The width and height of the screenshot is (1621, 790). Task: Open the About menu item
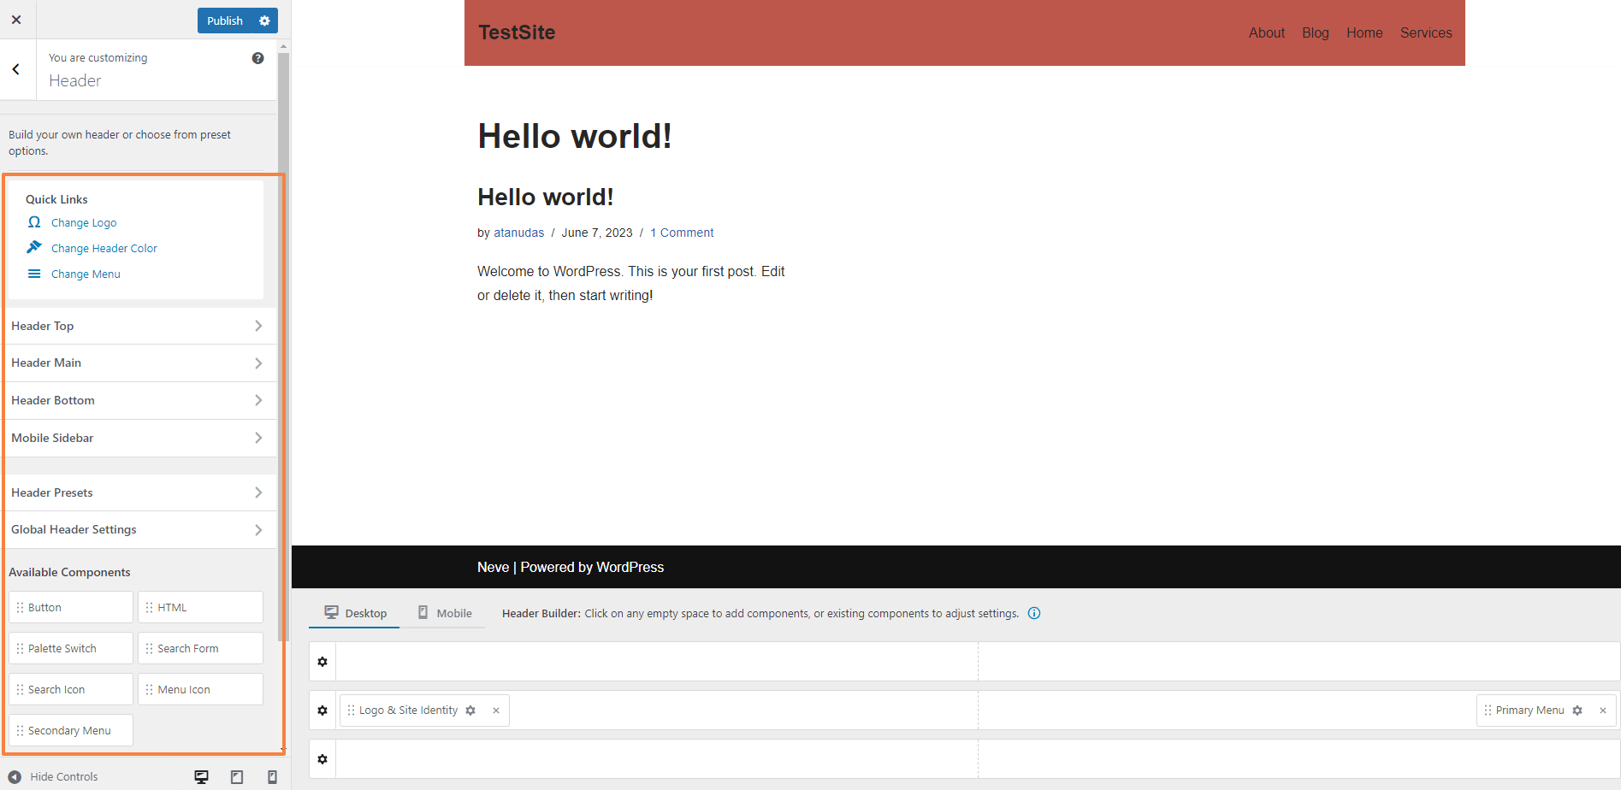[1266, 32]
